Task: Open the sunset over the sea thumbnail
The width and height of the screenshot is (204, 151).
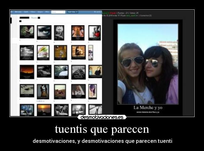Action: pyautogui.click(x=44, y=110)
